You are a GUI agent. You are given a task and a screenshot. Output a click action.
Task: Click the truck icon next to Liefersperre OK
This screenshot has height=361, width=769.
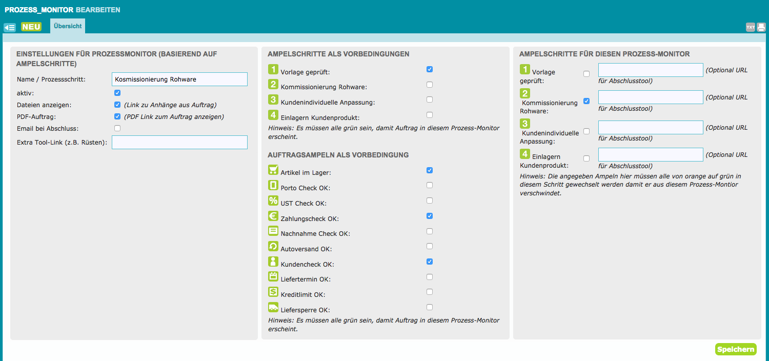click(x=273, y=308)
